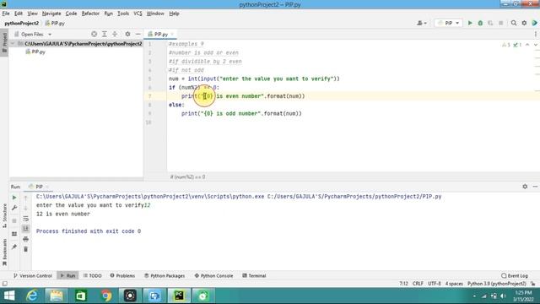Open the Event Log
This screenshot has height=304, width=540.
(515, 276)
